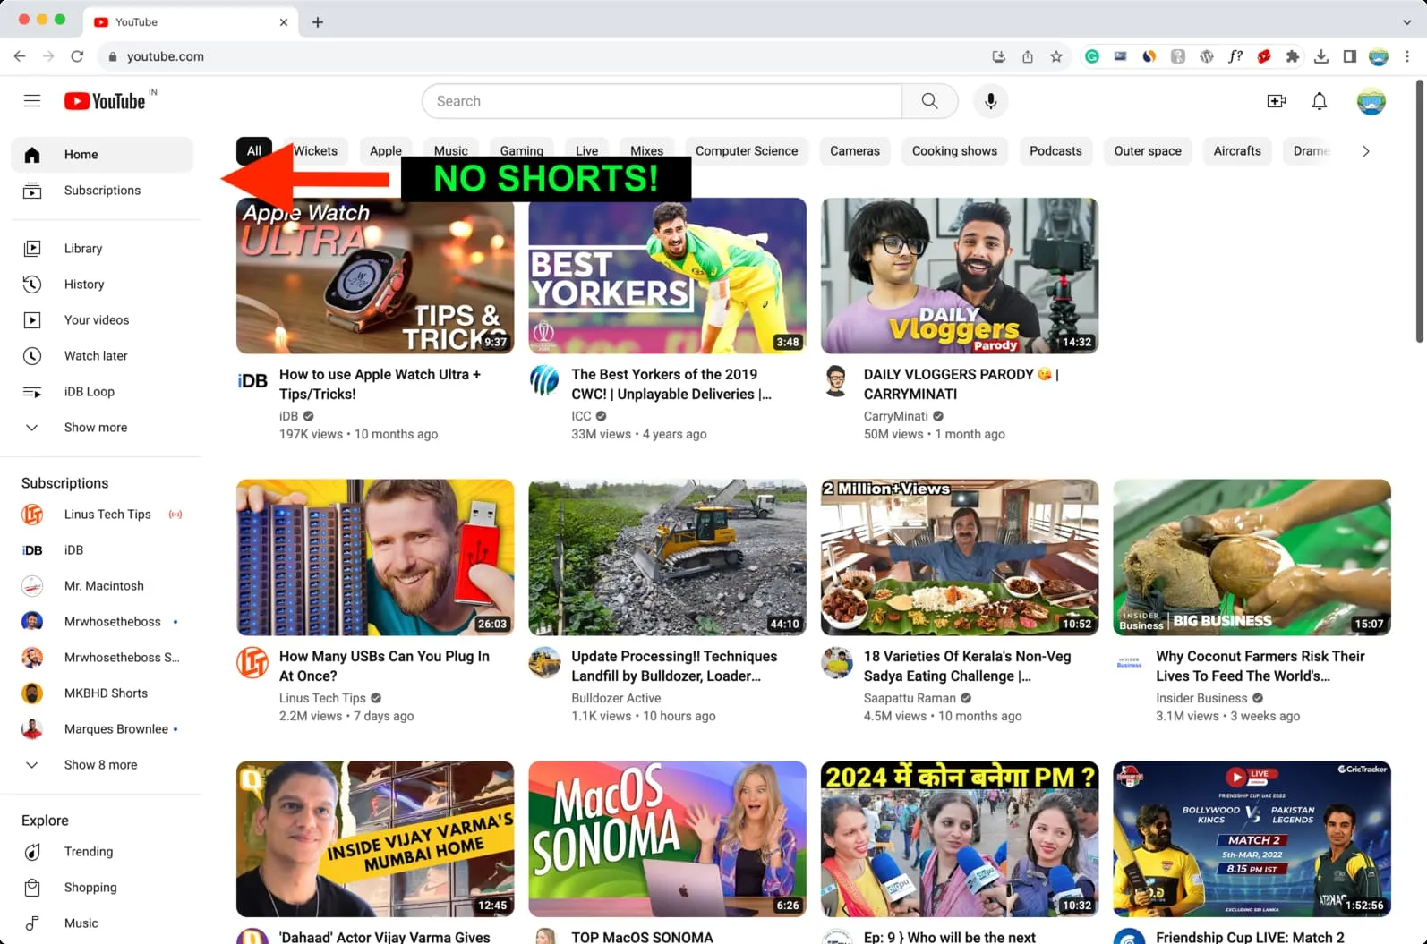Select the Aircrafts chip
This screenshot has width=1427, height=944.
[1237, 151]
